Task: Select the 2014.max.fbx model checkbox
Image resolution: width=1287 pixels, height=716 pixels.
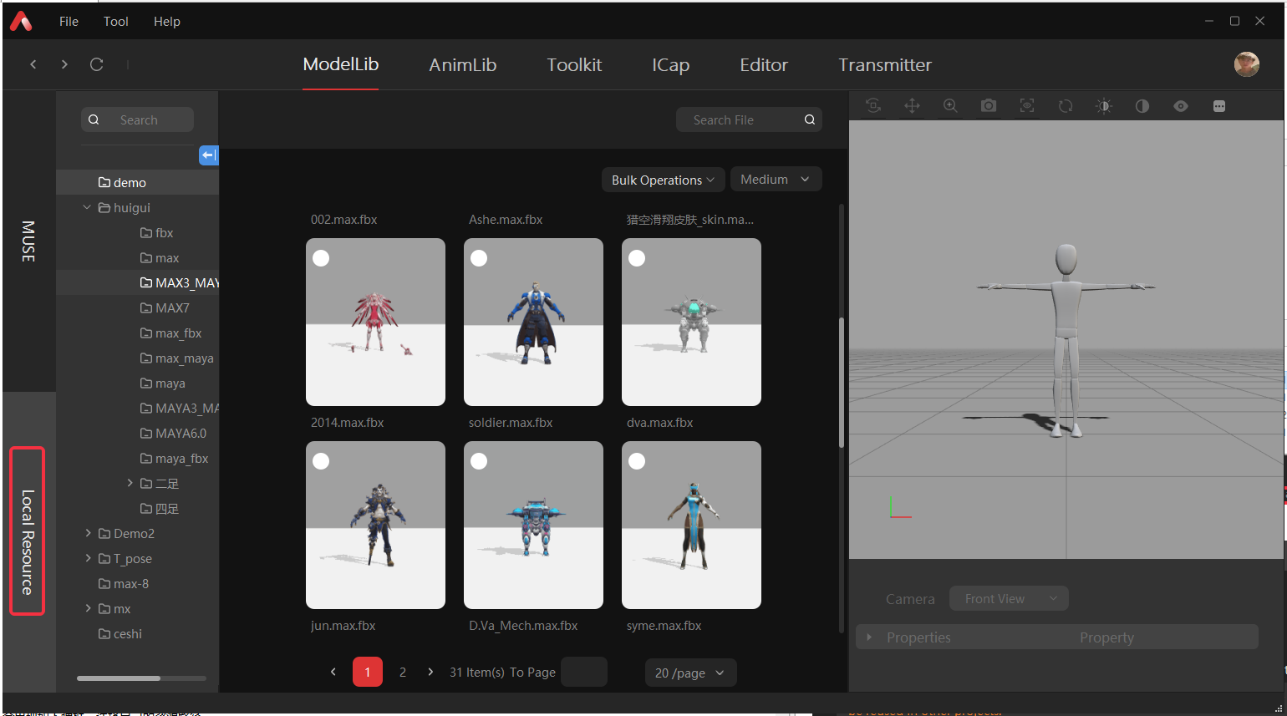Action: (x=321, y=258)
